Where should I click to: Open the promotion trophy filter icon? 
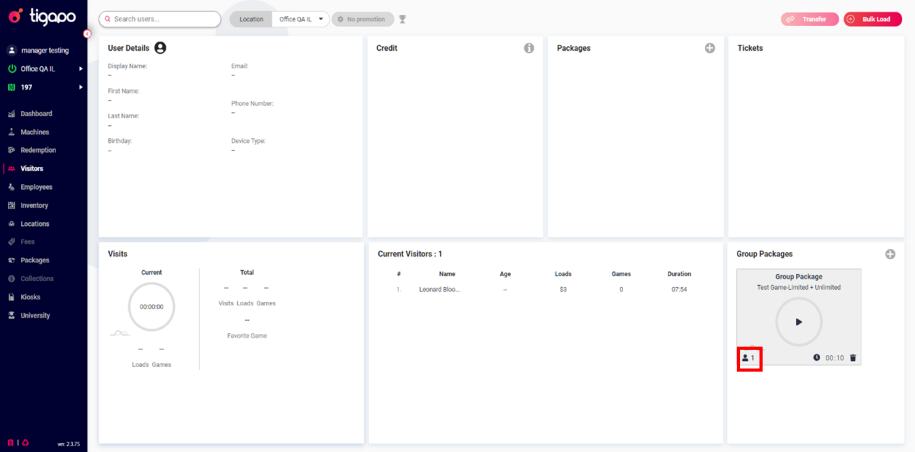(x=402, y=19)
